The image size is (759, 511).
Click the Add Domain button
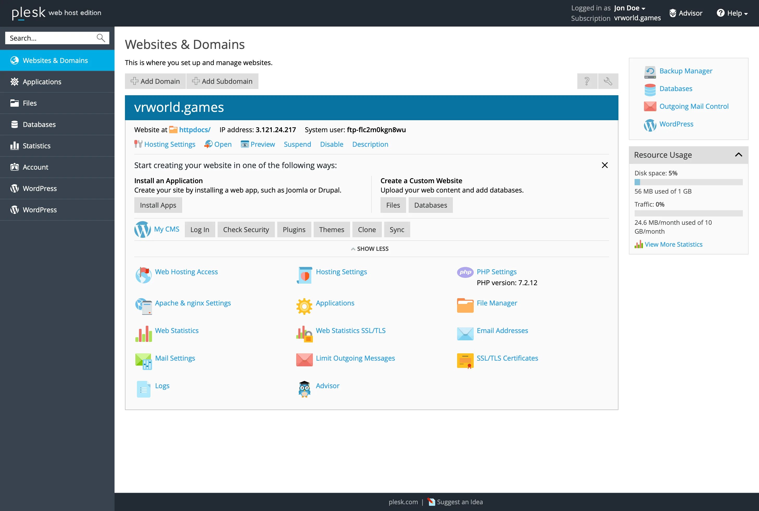click(155, 81)
